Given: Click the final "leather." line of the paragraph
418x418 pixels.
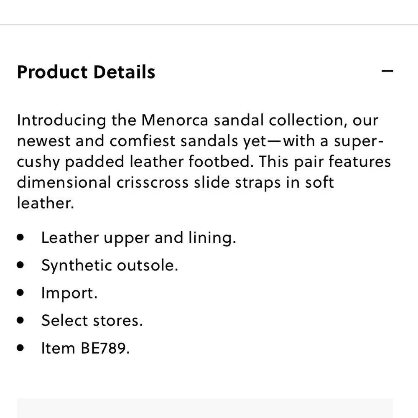Looking at the screenshot, I should [x=45, y=203].
